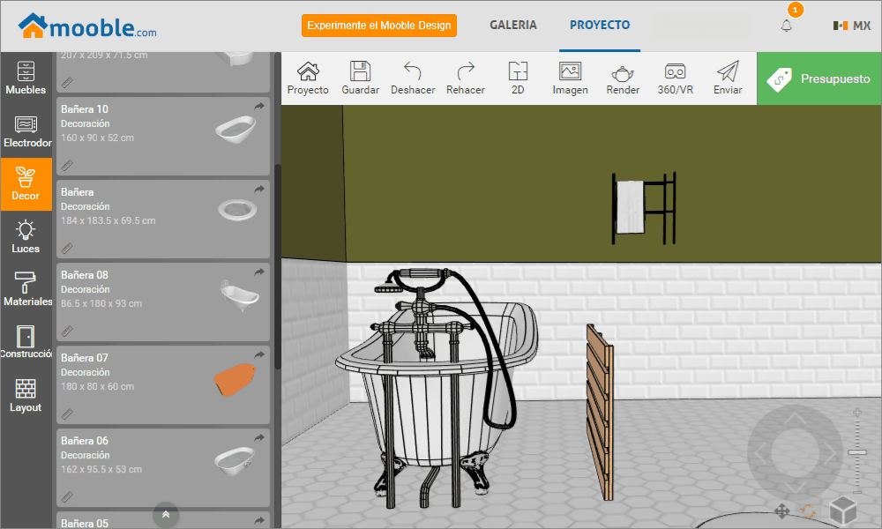Undo last action with Deshacer
This screenshot has height=529, width=882.
point(413,78)
